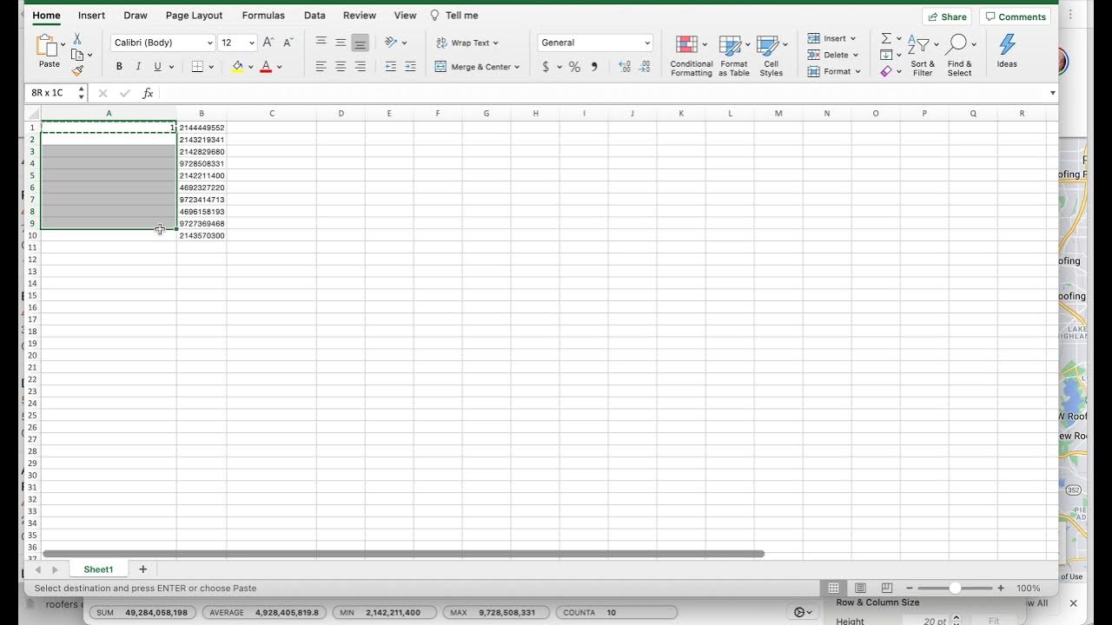Click the AutoSum sigma icon
The height and width of the screenshot is (625, 1112).
886,38
